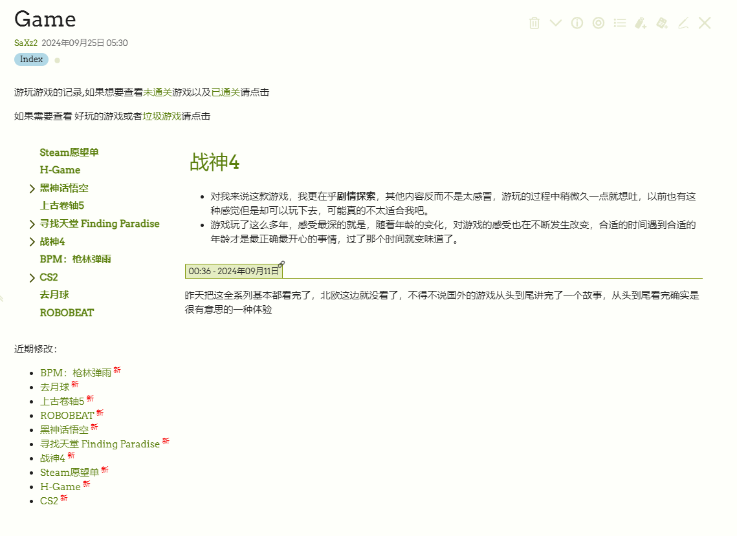Open 去月球 in recent changes list
737x536 pixels.
tap(54, 387)
